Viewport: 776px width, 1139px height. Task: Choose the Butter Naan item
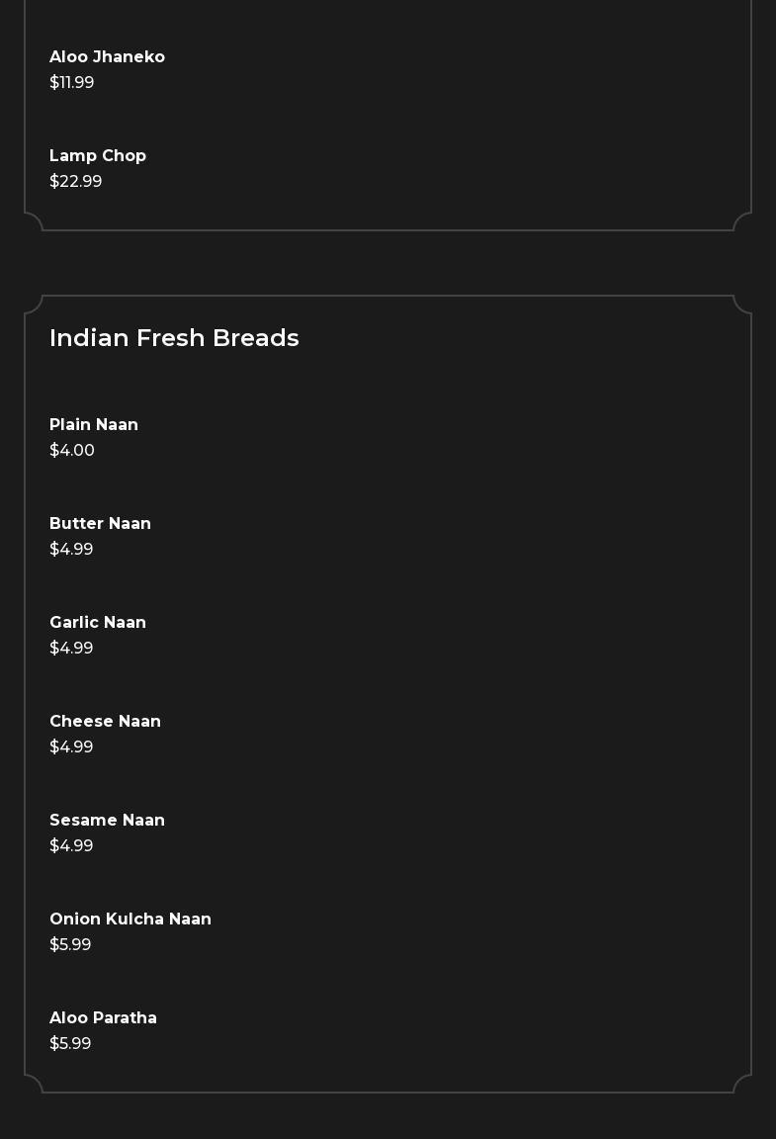pyautogui.click(x=100, y=524)
